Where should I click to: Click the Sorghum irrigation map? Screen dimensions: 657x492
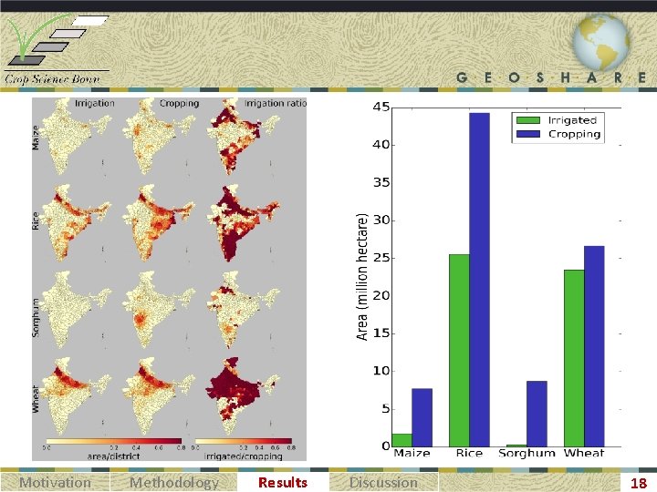(x=76, y=310)
